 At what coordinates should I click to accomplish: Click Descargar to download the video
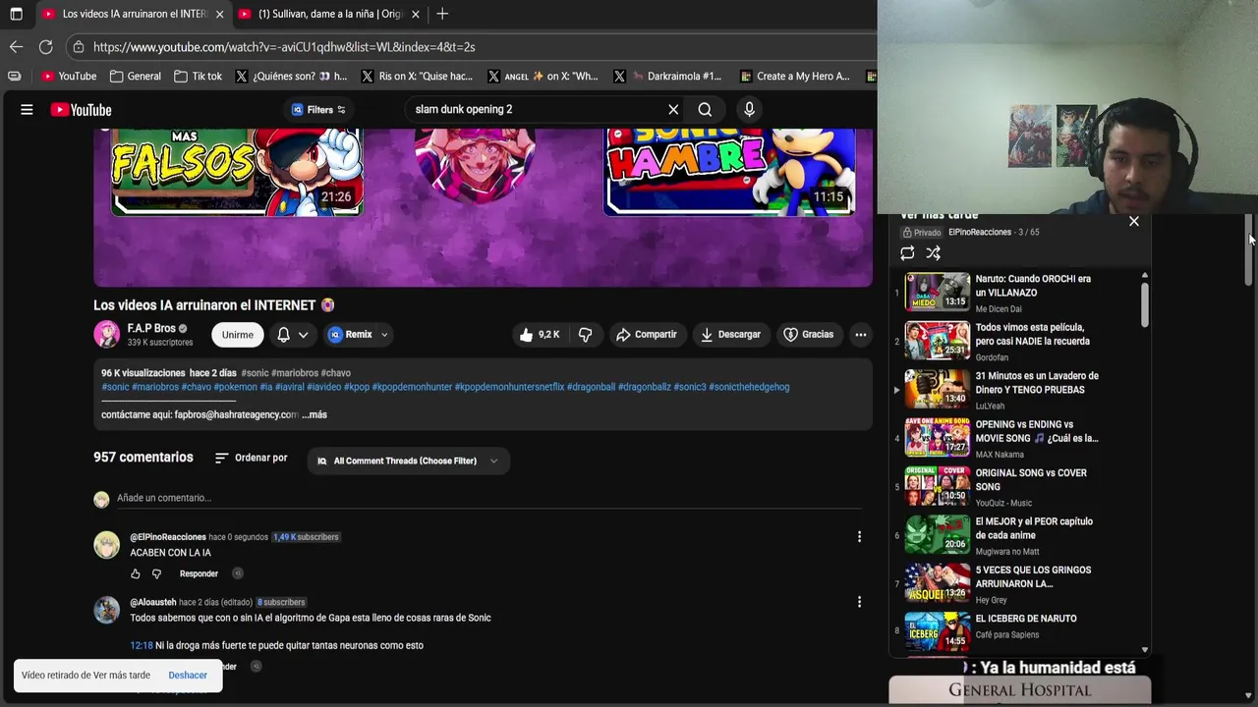tap(730, 335)
